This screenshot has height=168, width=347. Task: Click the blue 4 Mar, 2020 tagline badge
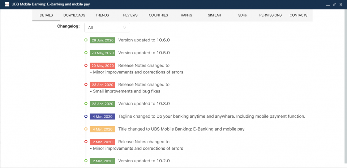click(102, 117)
